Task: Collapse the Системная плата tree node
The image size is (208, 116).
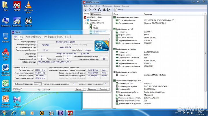Action: pyautogui.click(x=85, y=23)
